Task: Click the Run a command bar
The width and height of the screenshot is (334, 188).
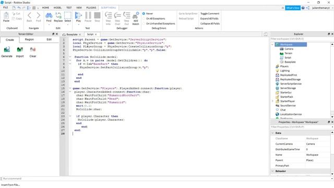Action: coord(166,179)
